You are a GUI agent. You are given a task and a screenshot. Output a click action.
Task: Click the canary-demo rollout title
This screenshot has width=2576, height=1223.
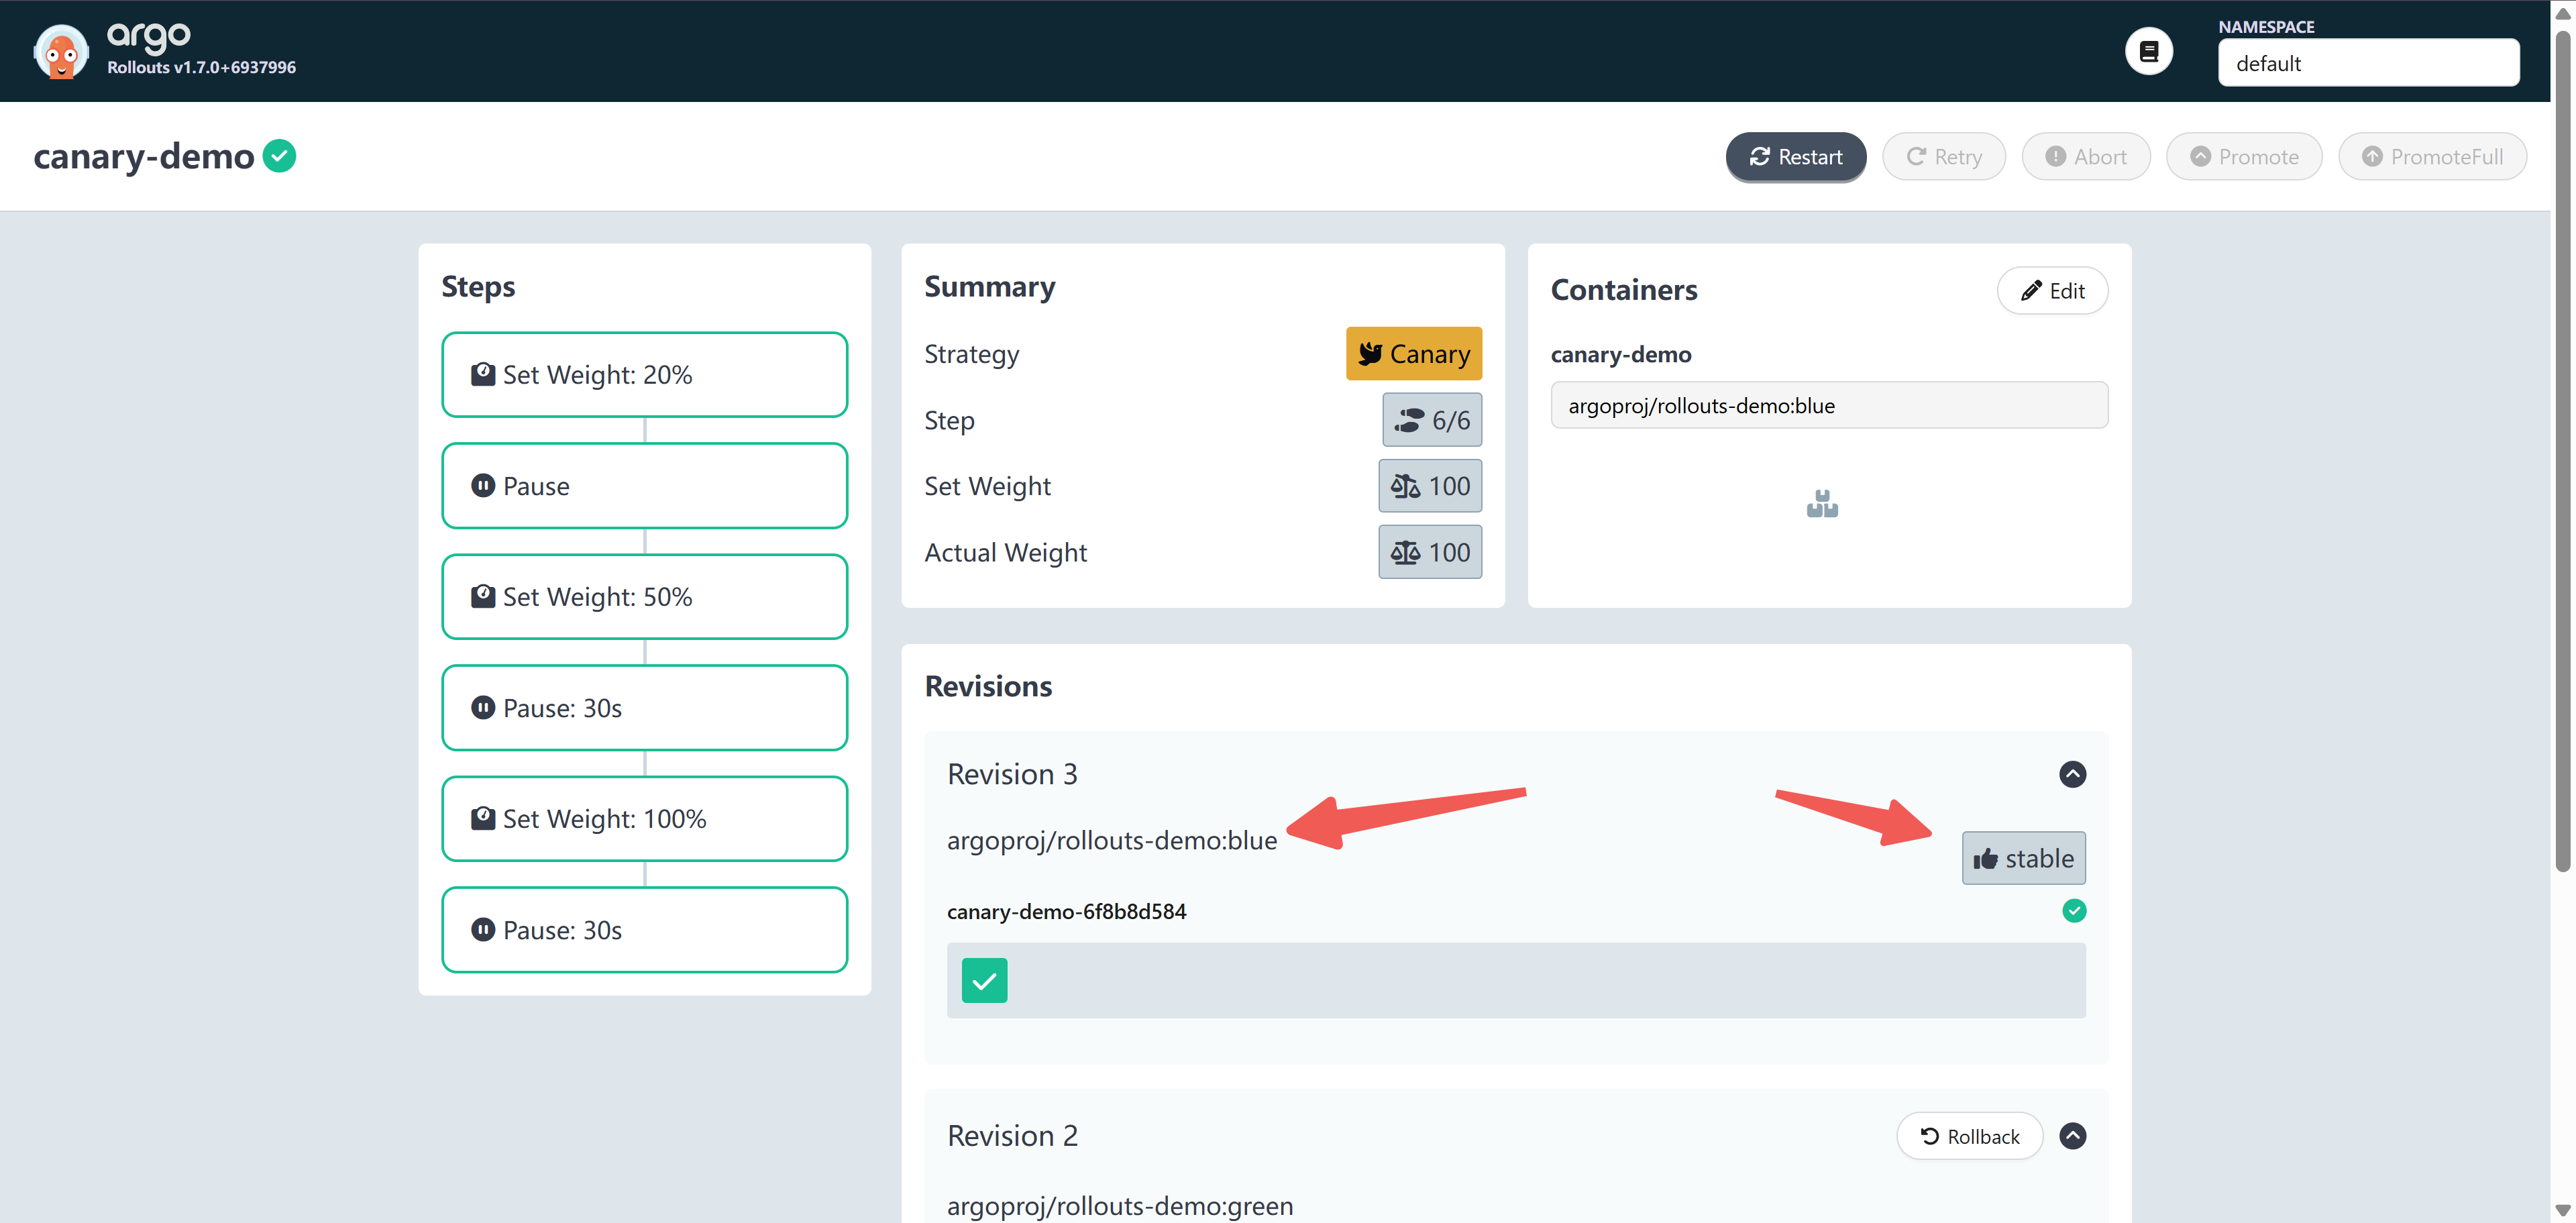[143, 156]
